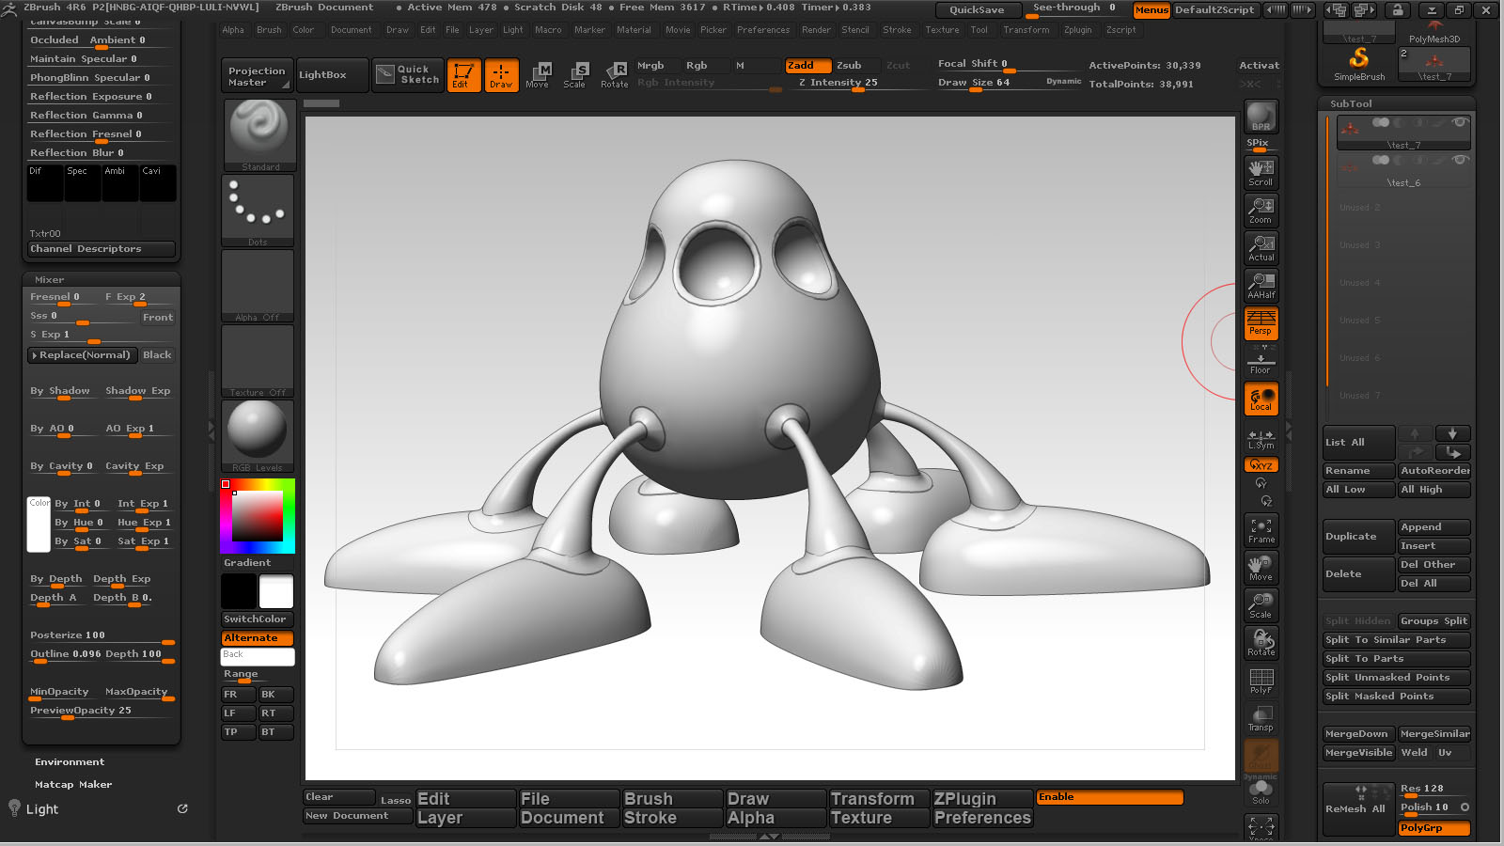The image size is (1504, 846).
Task: Hide the test_6 subtool eye icon
Action: (x=1459, y=160)
